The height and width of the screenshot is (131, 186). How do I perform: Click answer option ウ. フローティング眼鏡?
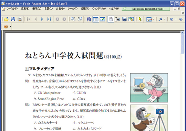[x=47, y=129]
